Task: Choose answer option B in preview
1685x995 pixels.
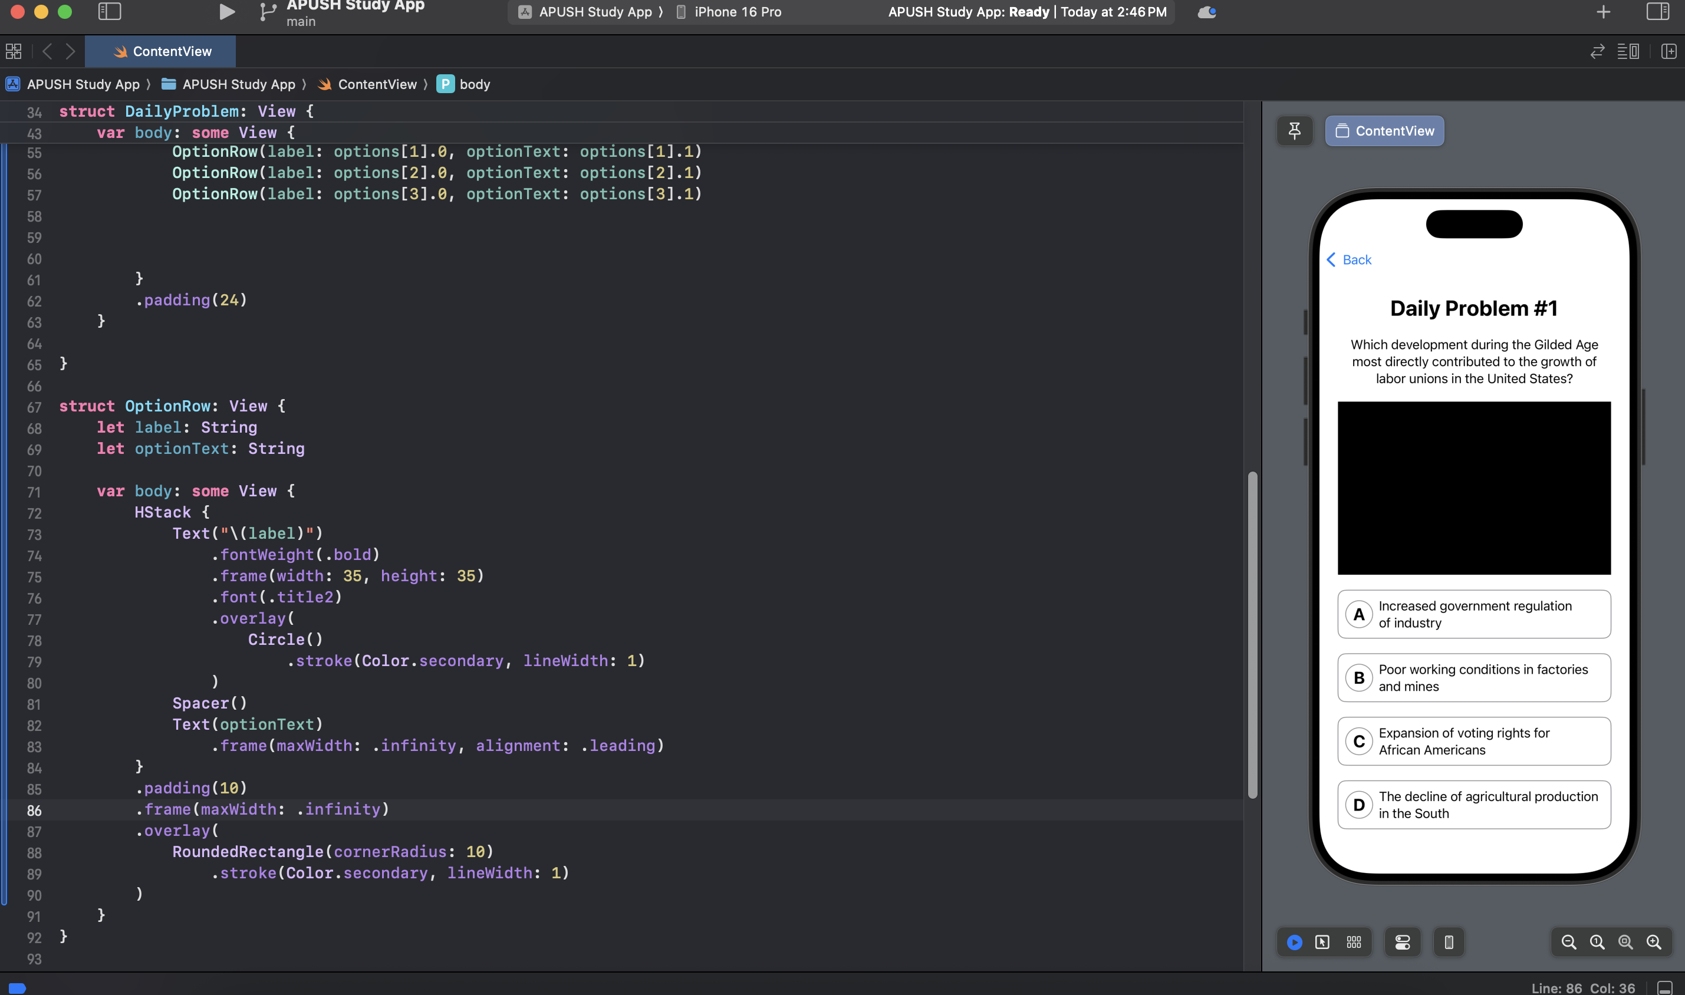Action: pyautogui.click(x=1474, y=677)
